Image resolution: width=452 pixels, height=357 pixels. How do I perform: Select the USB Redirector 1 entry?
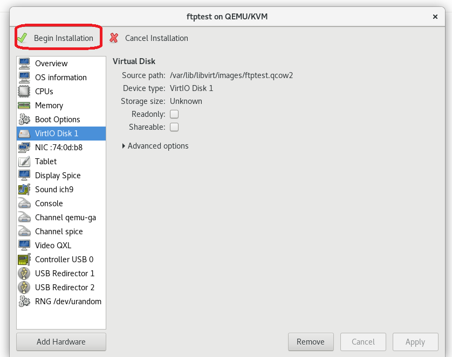(61, 274)
